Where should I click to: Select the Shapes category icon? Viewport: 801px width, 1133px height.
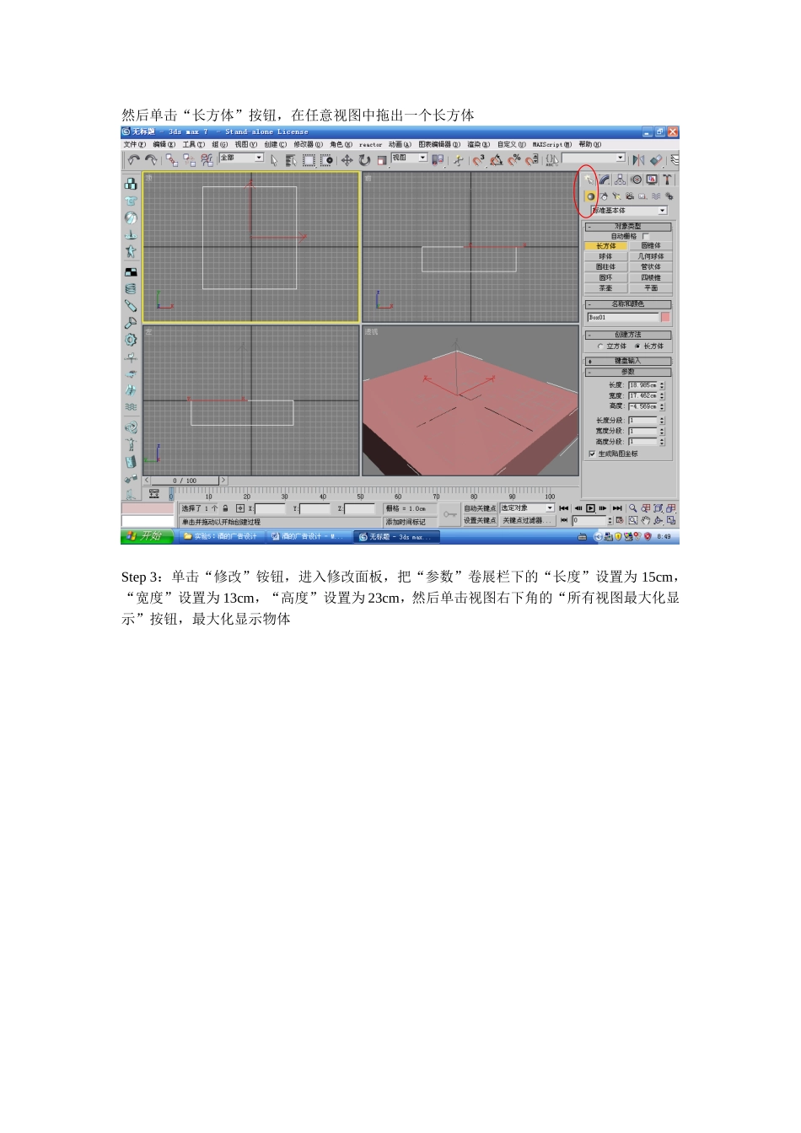click(x=604, y=196)
